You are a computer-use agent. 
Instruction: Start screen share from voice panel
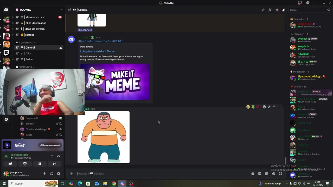pyautogui.click(x=25, y=164)
